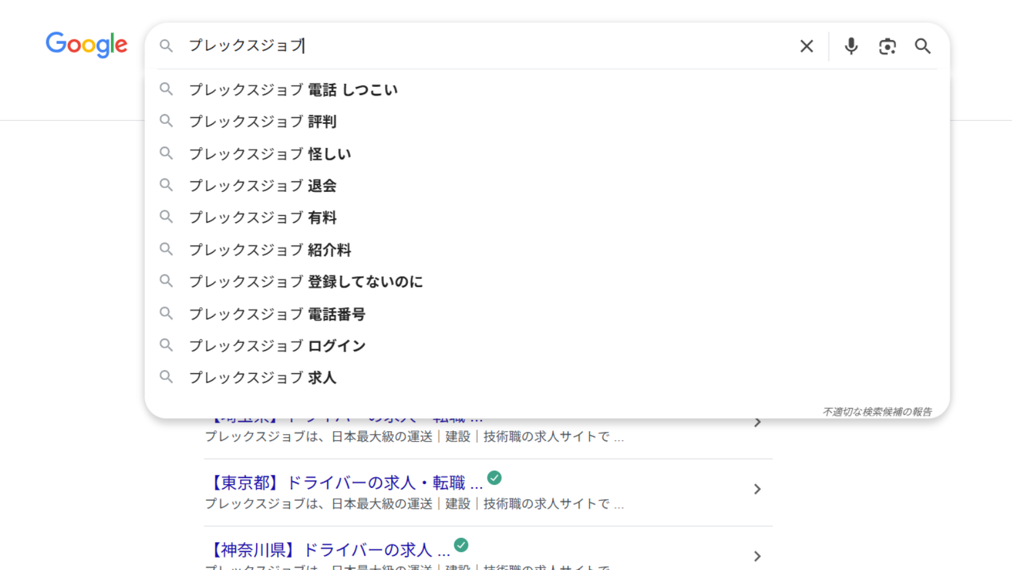This screenshot has height=570, width=1012.
Task: Click magnifier icon beside 求人 suggestion
Action: tap(166, 376)
